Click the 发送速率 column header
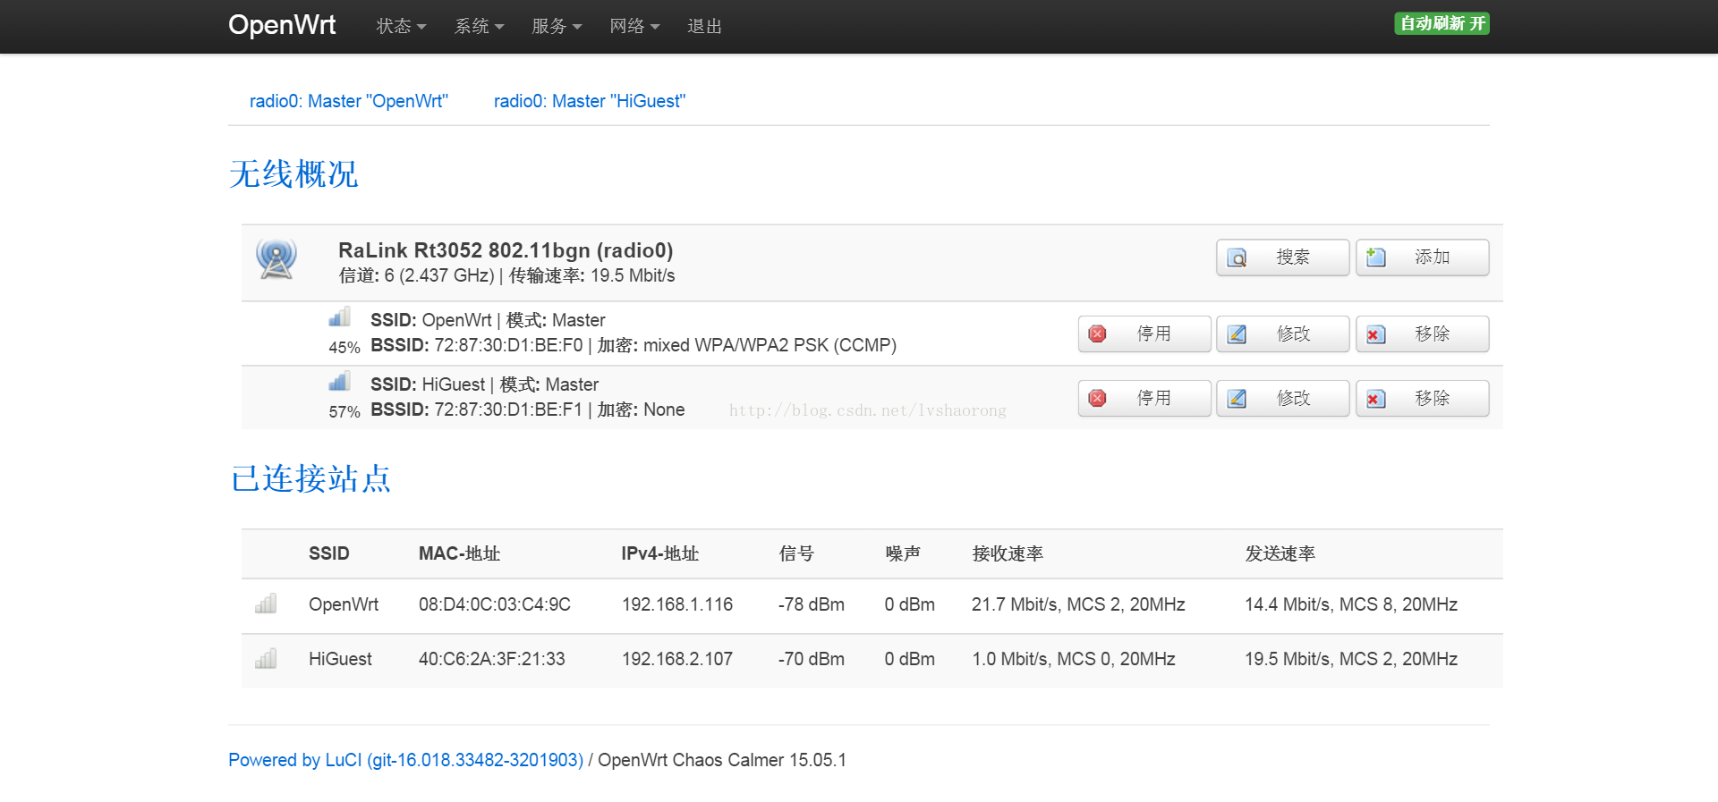 click(1280, 553)
